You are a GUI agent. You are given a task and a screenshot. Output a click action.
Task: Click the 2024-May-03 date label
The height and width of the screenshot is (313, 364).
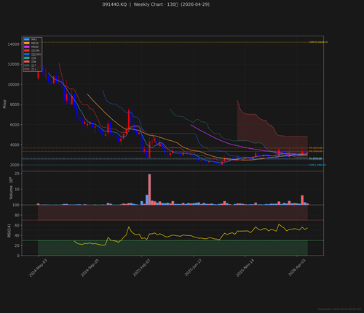[x=38, y=268]
